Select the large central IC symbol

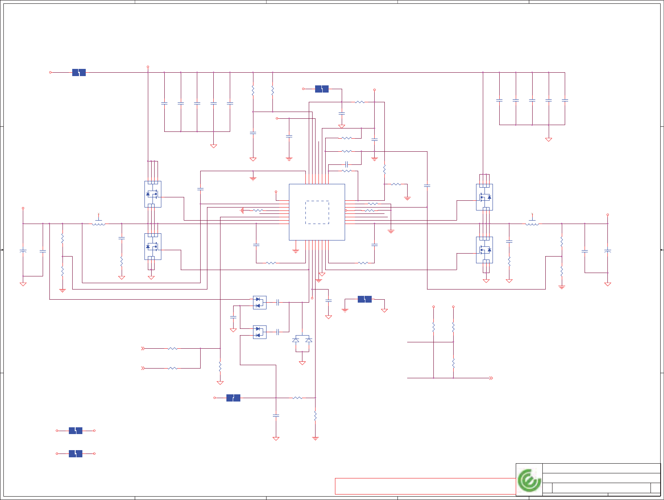pos(317,212)
